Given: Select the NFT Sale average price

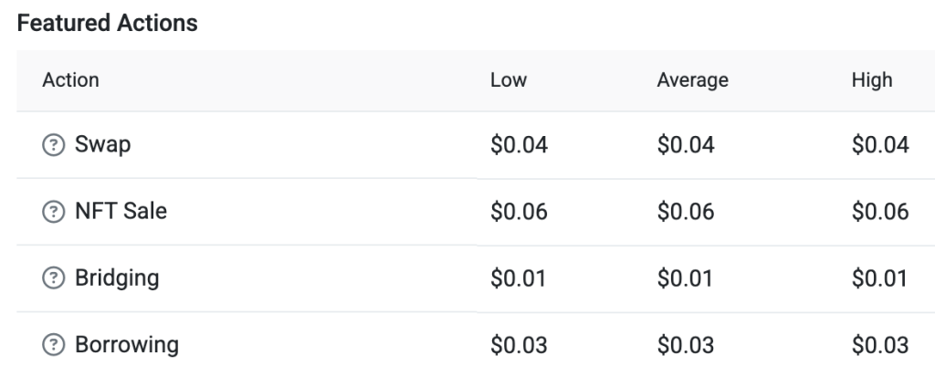Looking at the screenshot, I should click(686, 213).
